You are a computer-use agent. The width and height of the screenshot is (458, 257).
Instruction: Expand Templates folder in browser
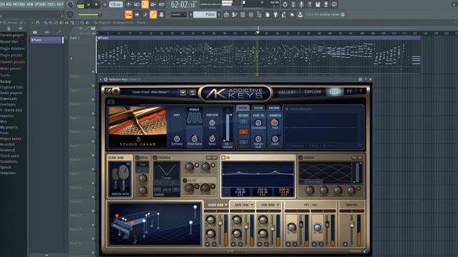8,173
